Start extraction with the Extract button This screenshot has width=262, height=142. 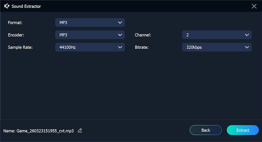tap(243, 130)
